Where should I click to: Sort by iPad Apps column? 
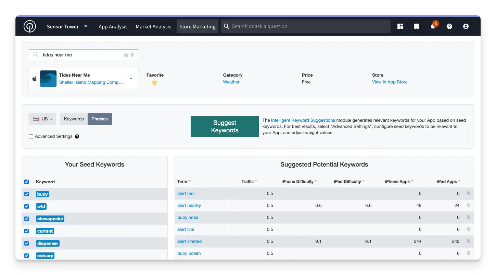[x=449, y=181]
